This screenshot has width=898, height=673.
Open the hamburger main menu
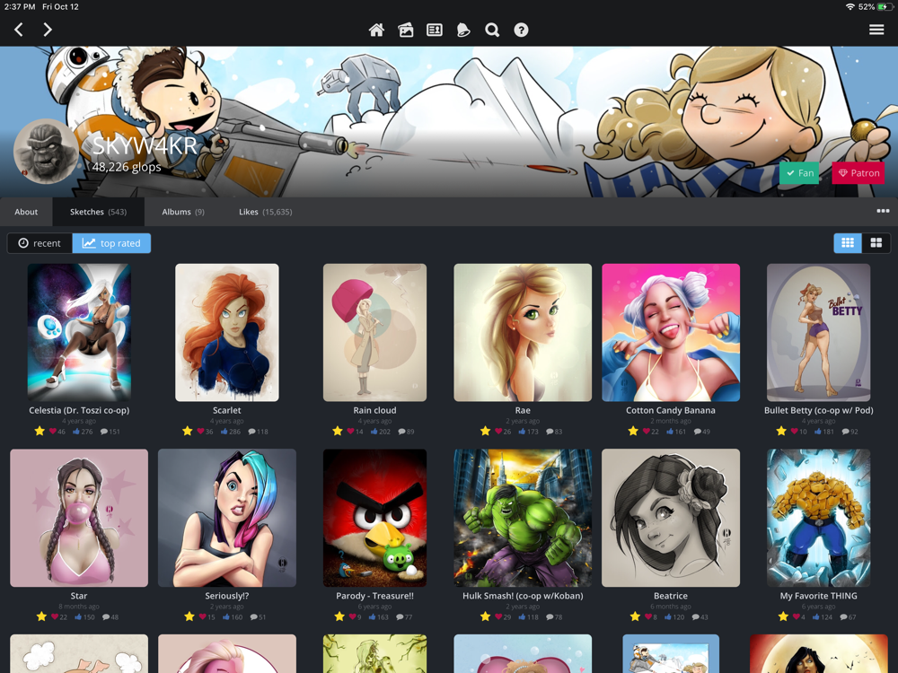click(876, 30)
